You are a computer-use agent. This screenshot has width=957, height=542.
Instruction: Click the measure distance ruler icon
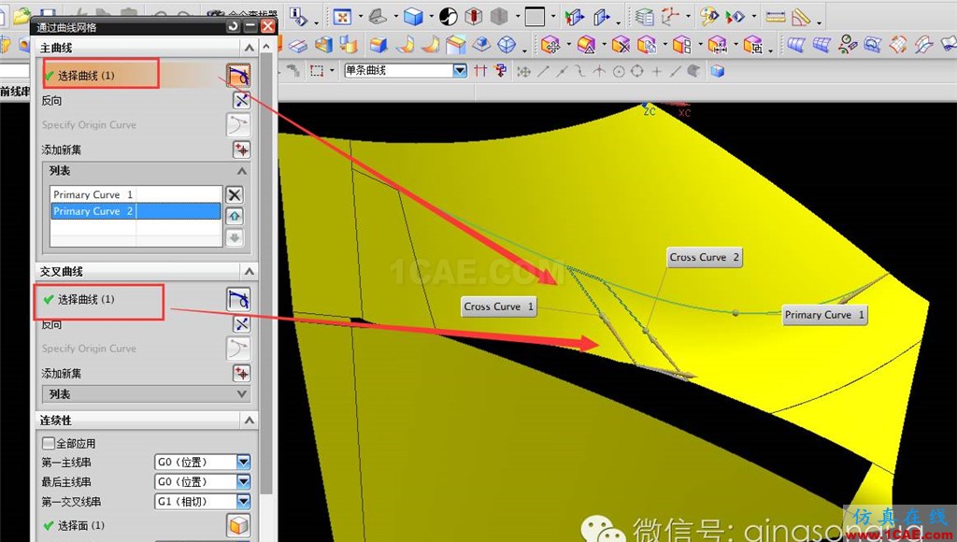coord(776,17)
